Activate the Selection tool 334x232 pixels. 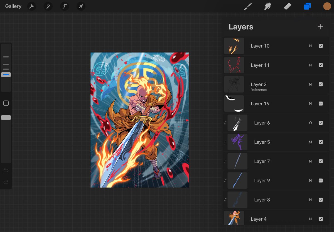(x=65, y=6)
